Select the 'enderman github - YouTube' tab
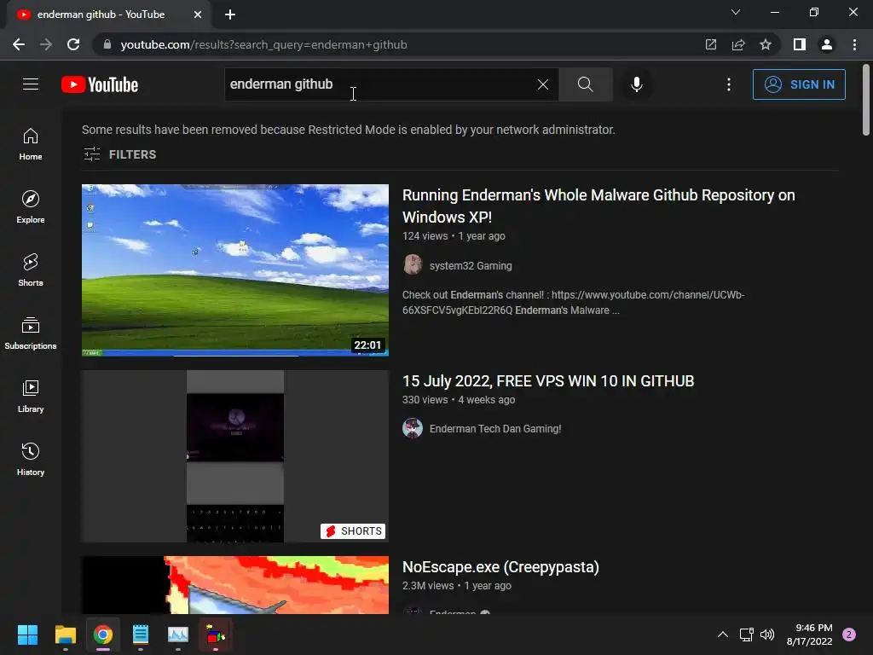The image size is (873, 655). (x=108, y=14)
